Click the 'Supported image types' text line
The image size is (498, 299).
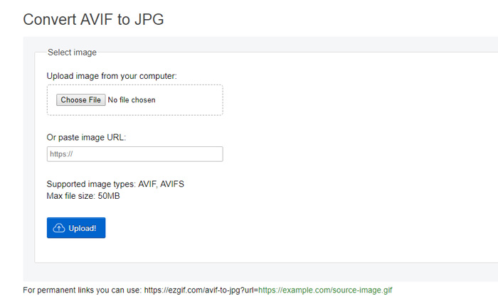click(115, 184)
